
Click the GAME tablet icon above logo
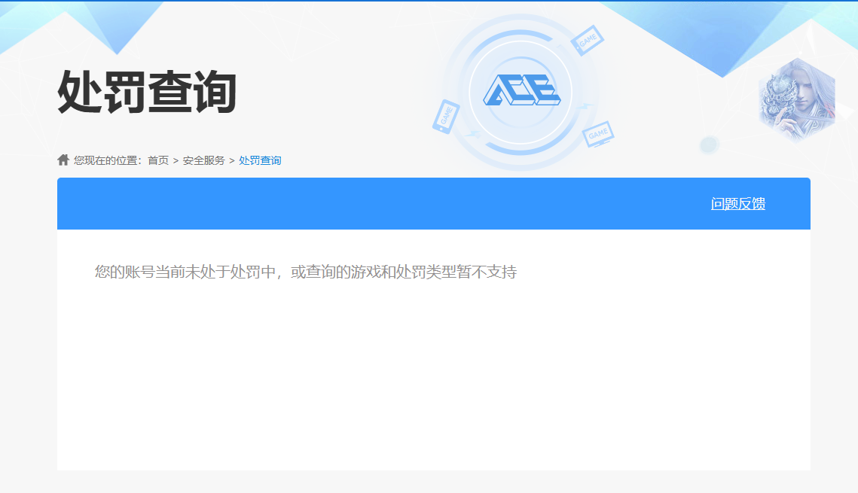click(x=586, y=40)
